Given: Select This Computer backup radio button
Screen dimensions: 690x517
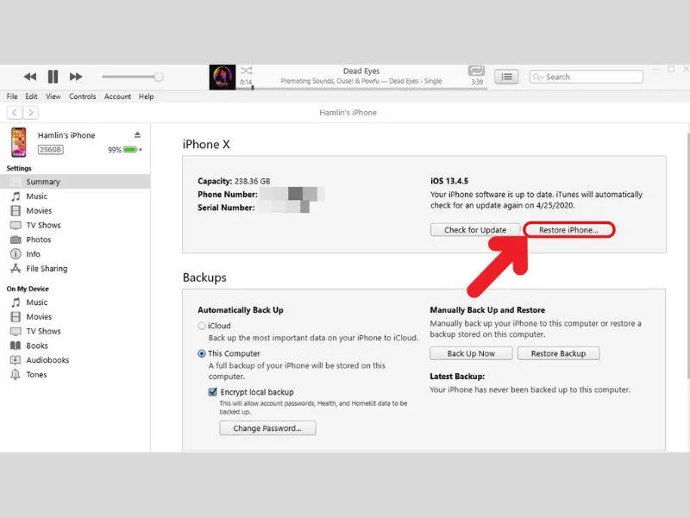Looking at the screenshot, I should pyautogui.click(x=202, y=353).
